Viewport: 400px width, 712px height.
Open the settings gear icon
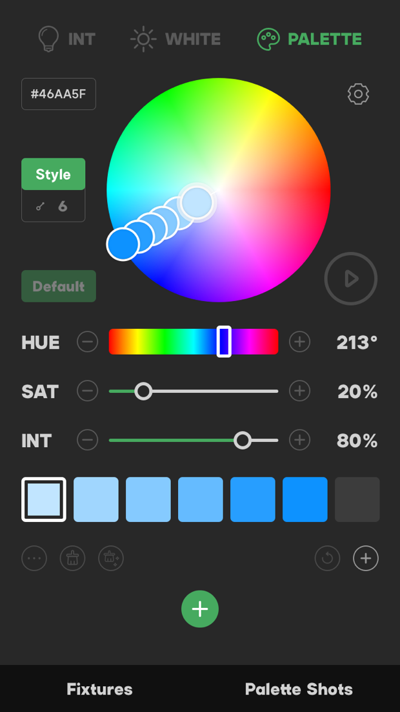[x=358, y=94]
